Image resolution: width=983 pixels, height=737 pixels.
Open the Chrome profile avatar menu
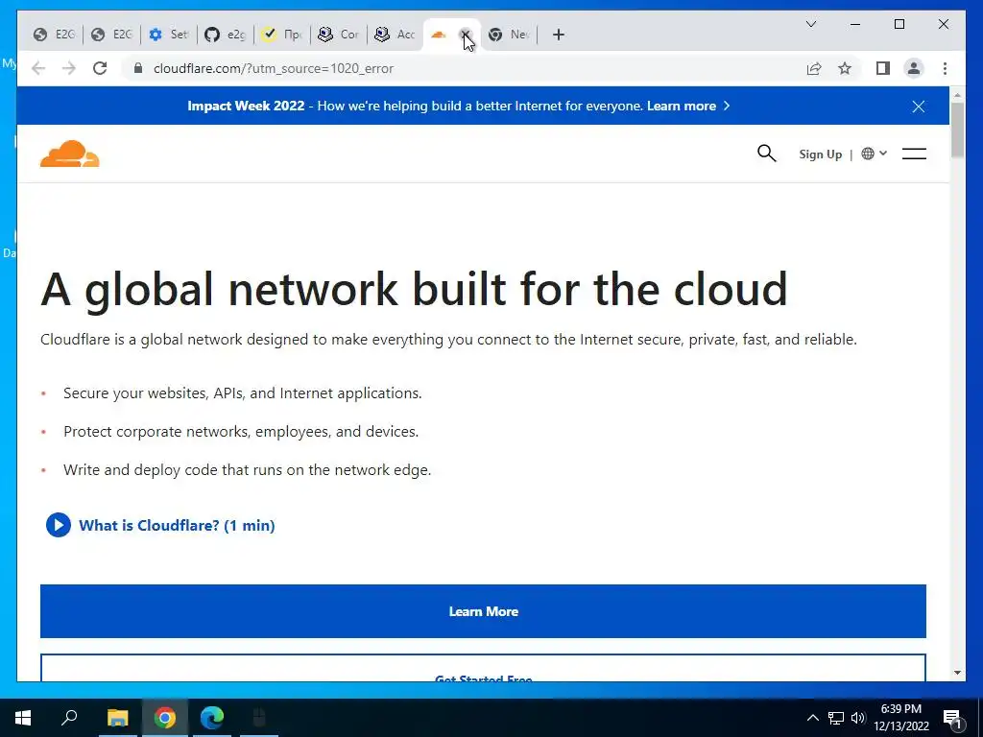(914, 68)
